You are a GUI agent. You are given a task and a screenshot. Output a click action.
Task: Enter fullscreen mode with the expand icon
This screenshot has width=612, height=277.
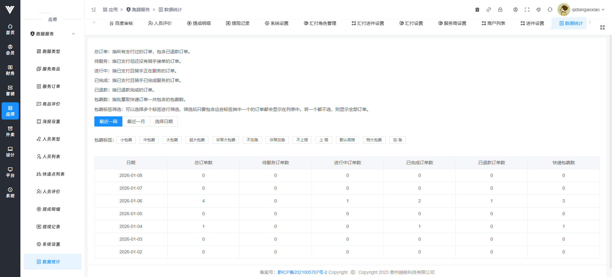tap(527, 10)
